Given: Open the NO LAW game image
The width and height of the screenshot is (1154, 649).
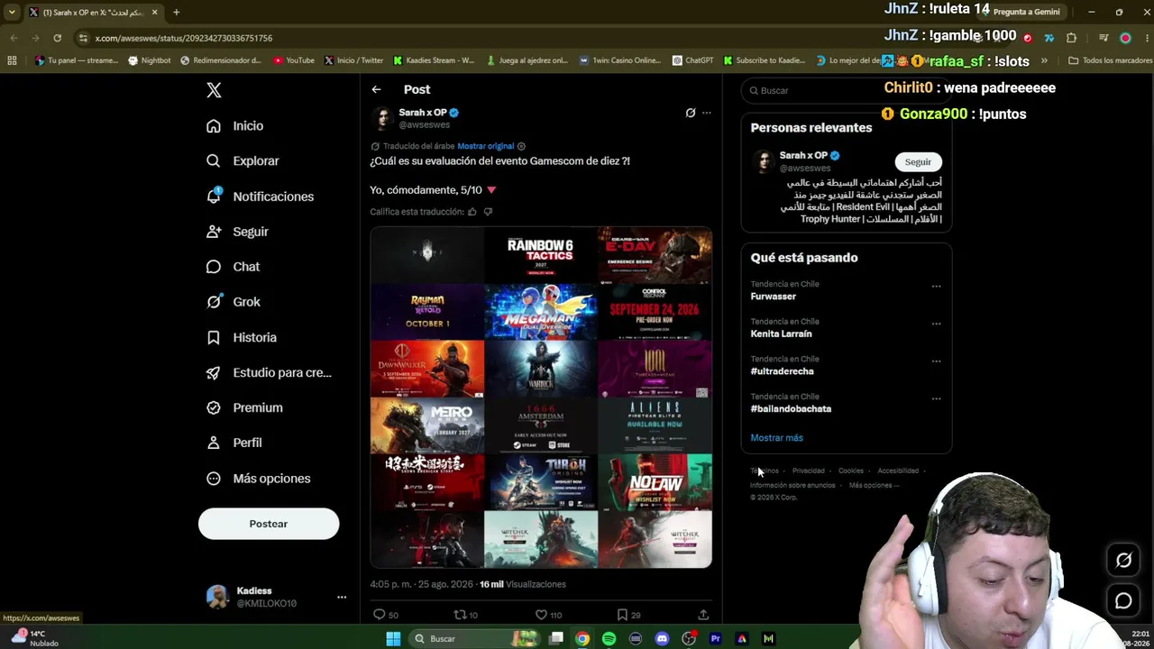Looking at the screenshot, I should (655, 482).
